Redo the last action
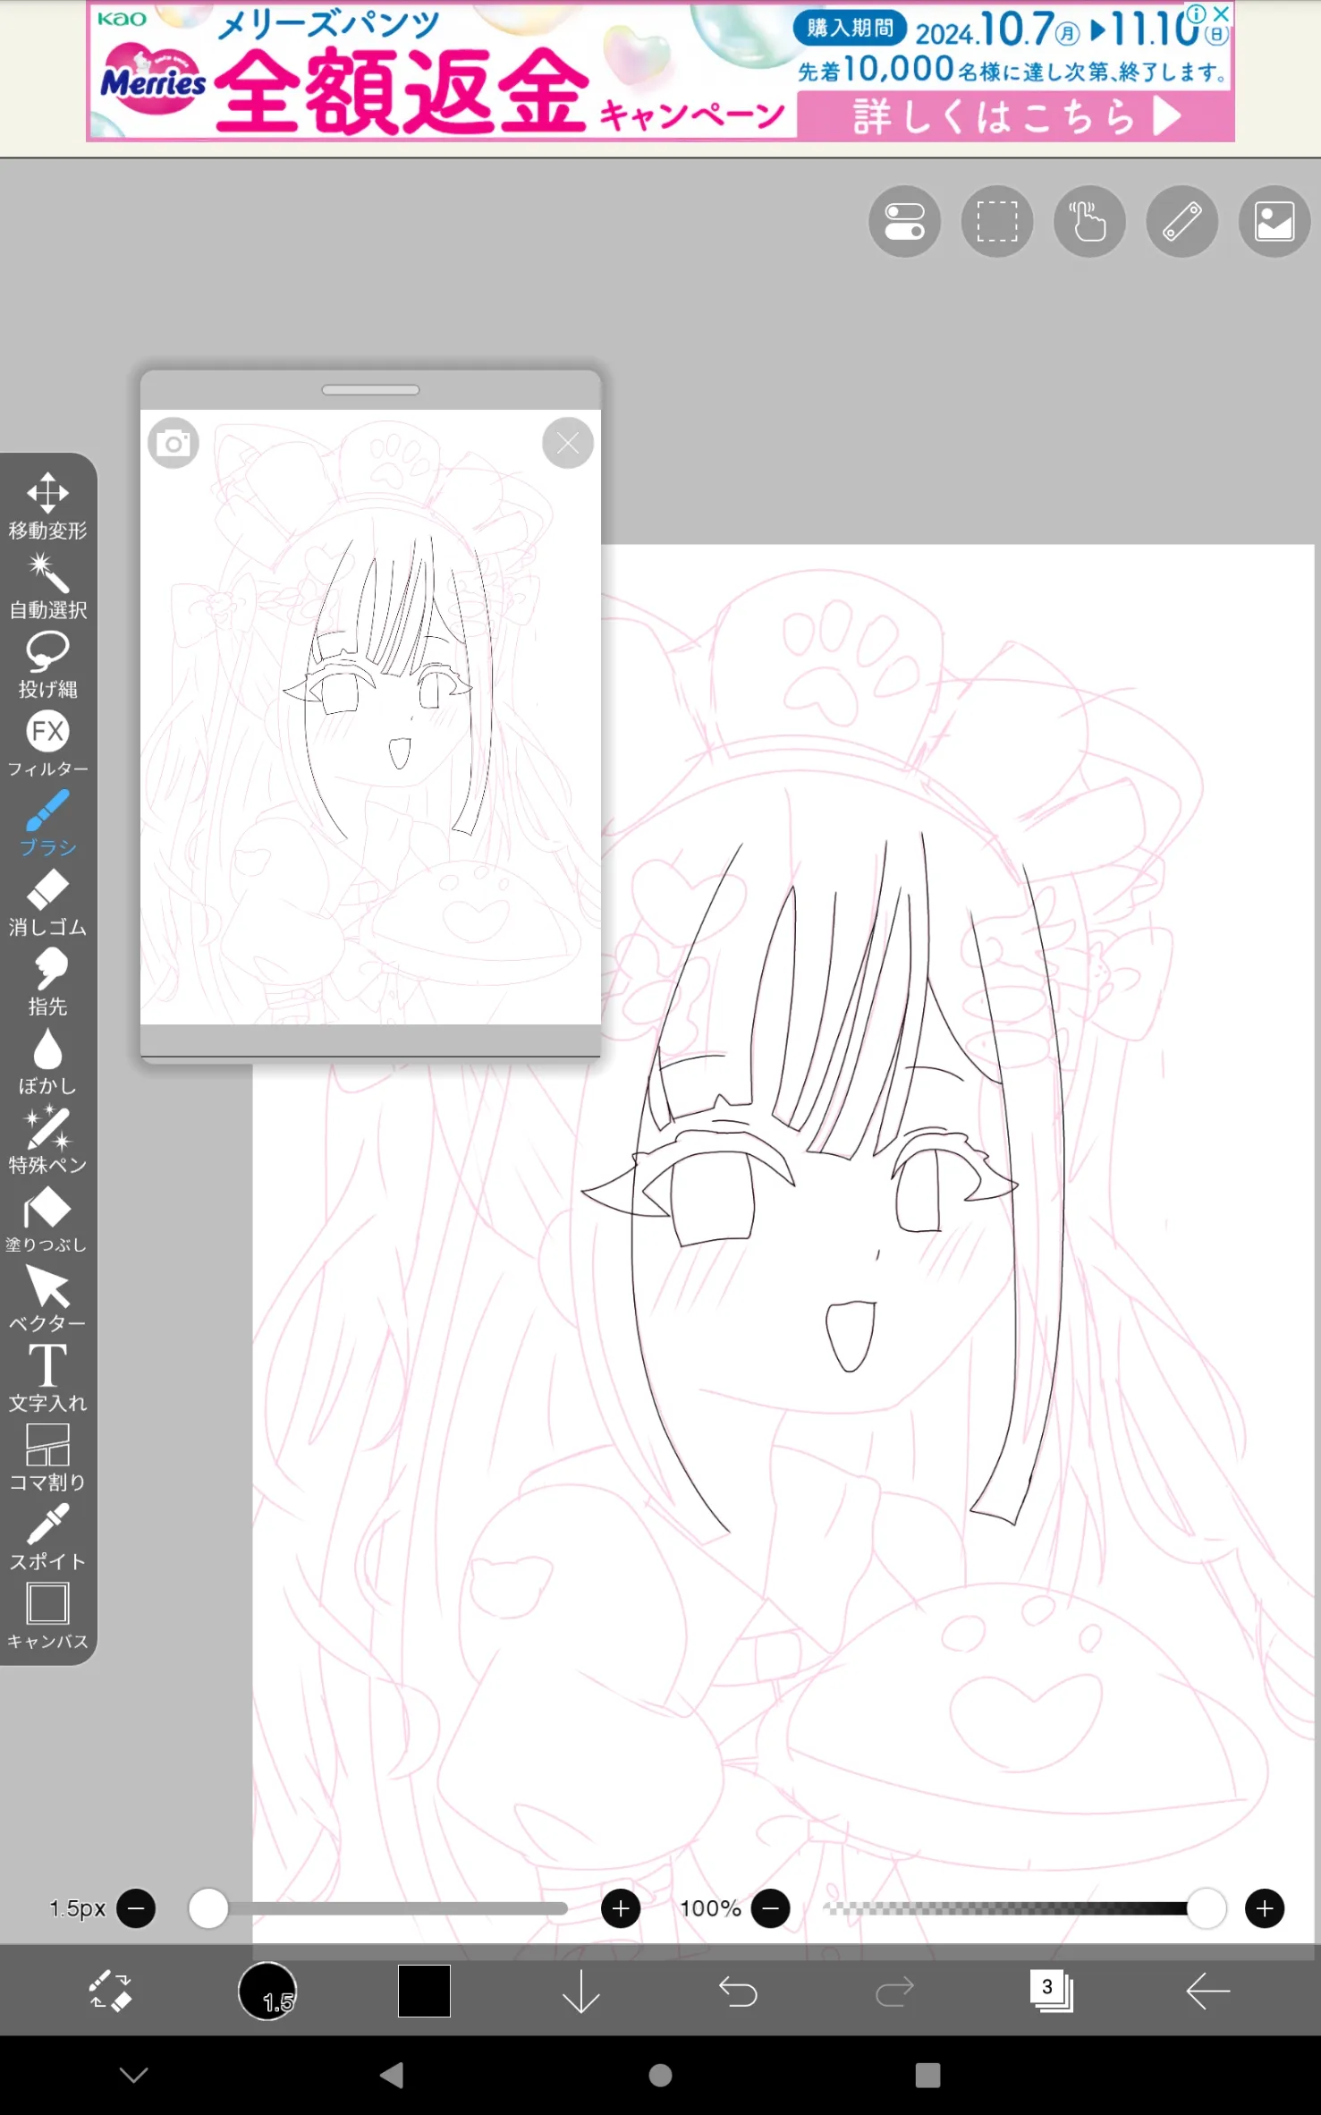The width and height of the screenshot is (1321, 2115). (x=894, y=1992)
